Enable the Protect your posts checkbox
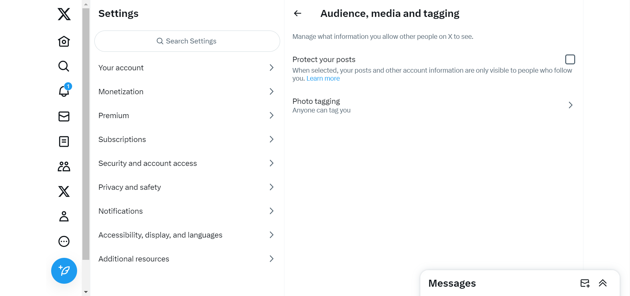Viewport: 630px width, 296px height. pos(570,59)
